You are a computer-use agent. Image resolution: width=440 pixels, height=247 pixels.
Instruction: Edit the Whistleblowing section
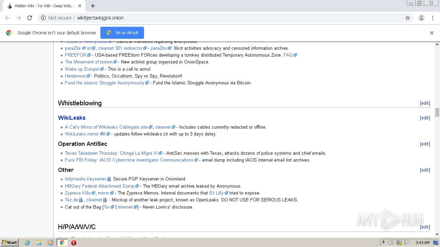425,103
